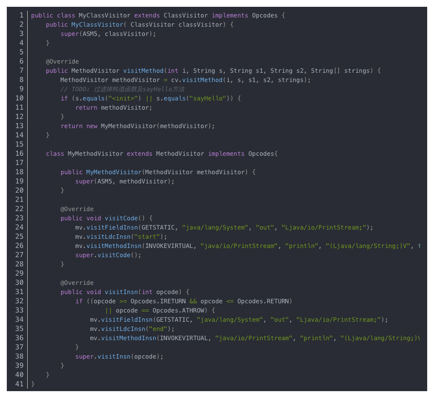Click the "end" string on line 35
Screen dimensions: 433x395
coord(158,329)
